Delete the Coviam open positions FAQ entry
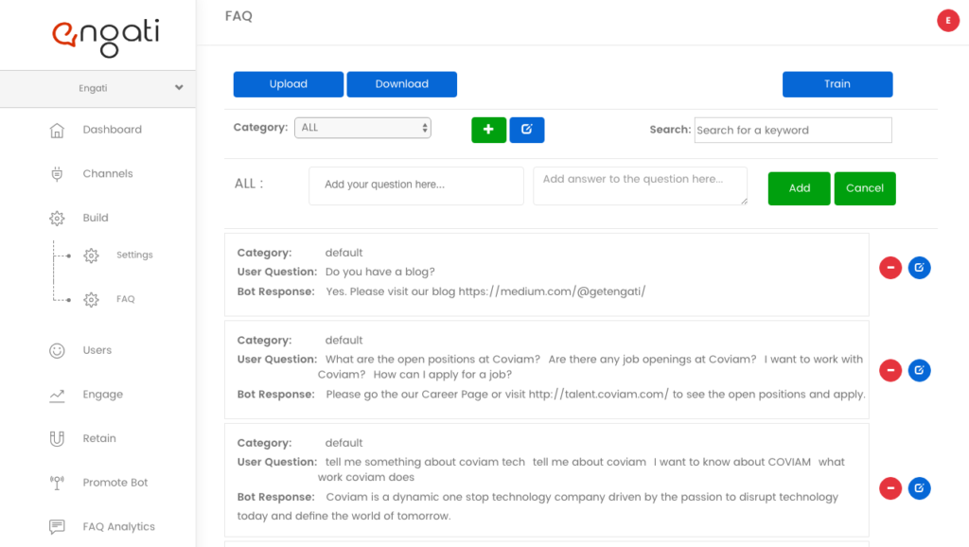 pyautogui.click(x=890, y=370)
